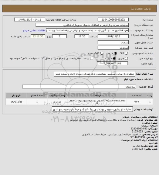This screenshot has width=159, height=175.
Task: Click the buyer organization name field
Action: (82, 25)
